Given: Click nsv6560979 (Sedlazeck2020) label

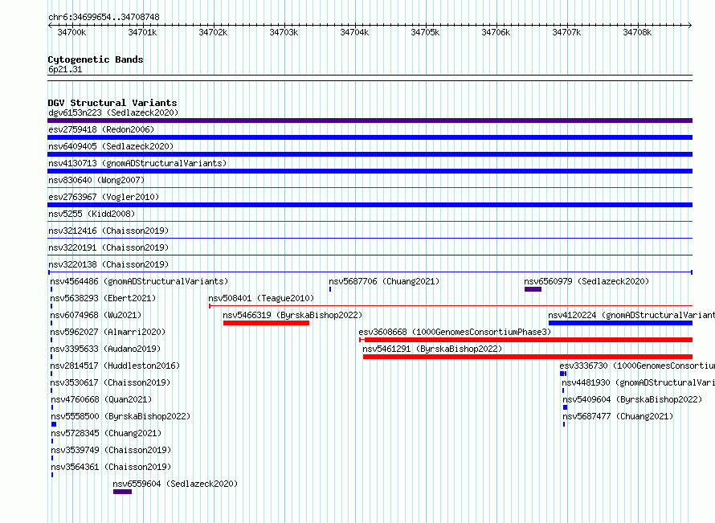Looking at the screenshot, I should coord(586,281).
